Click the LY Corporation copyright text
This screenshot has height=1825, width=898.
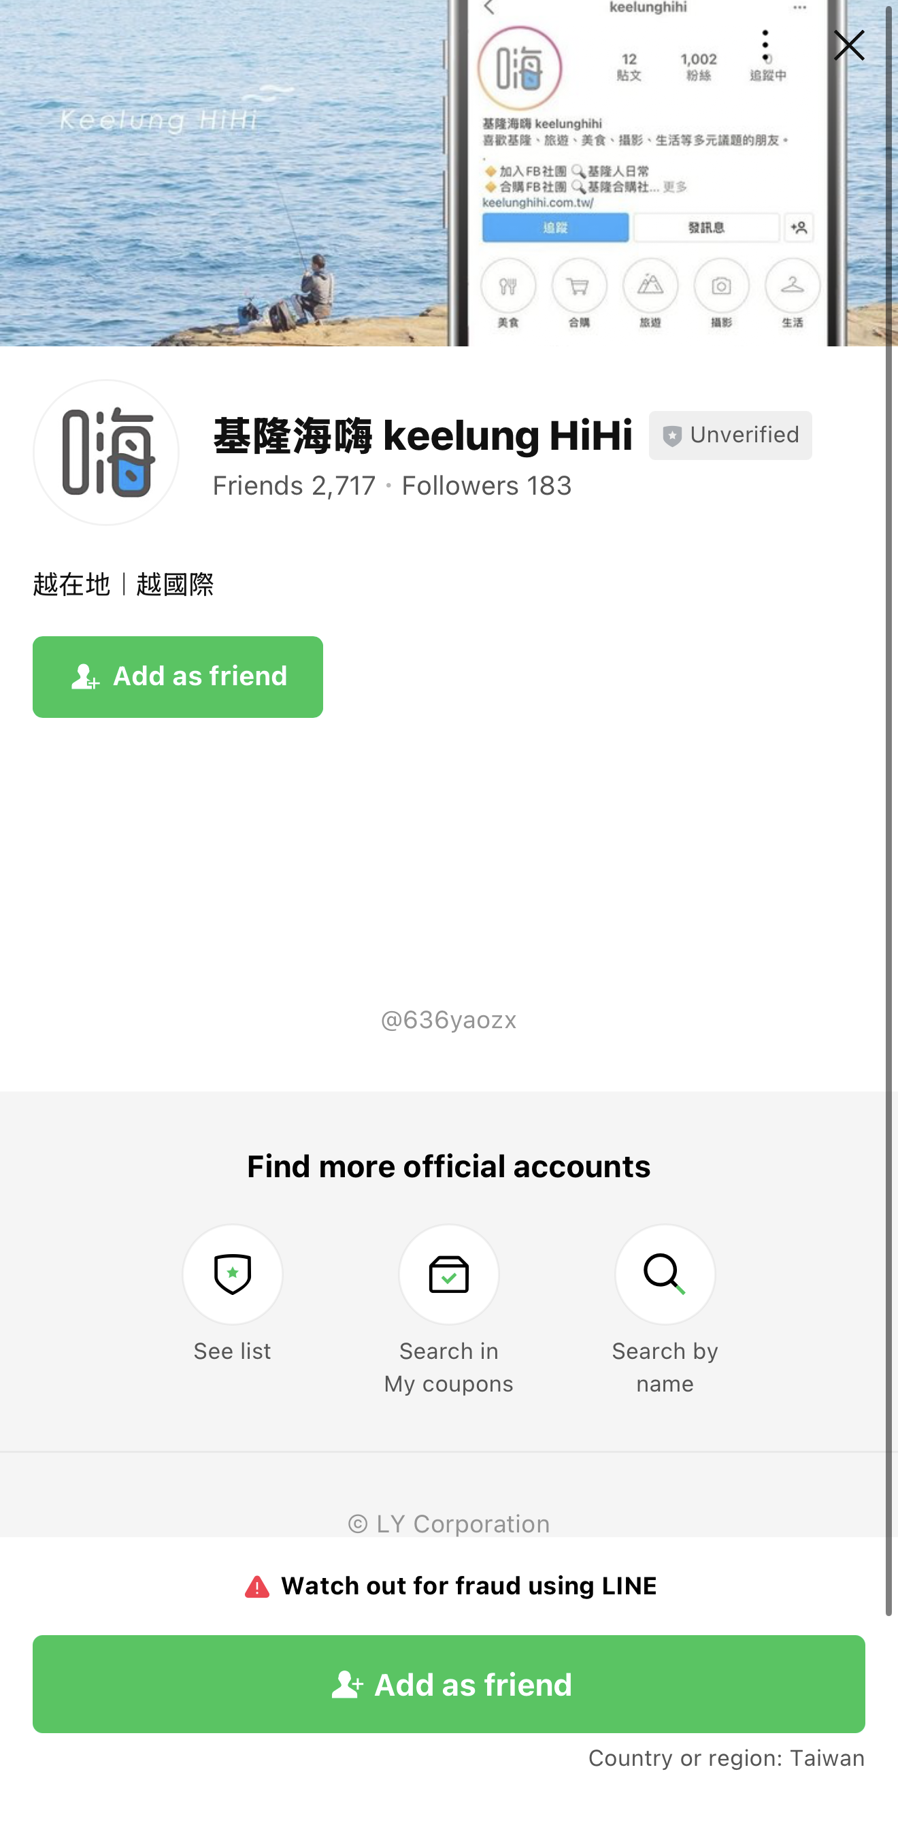pos(448,1523)
